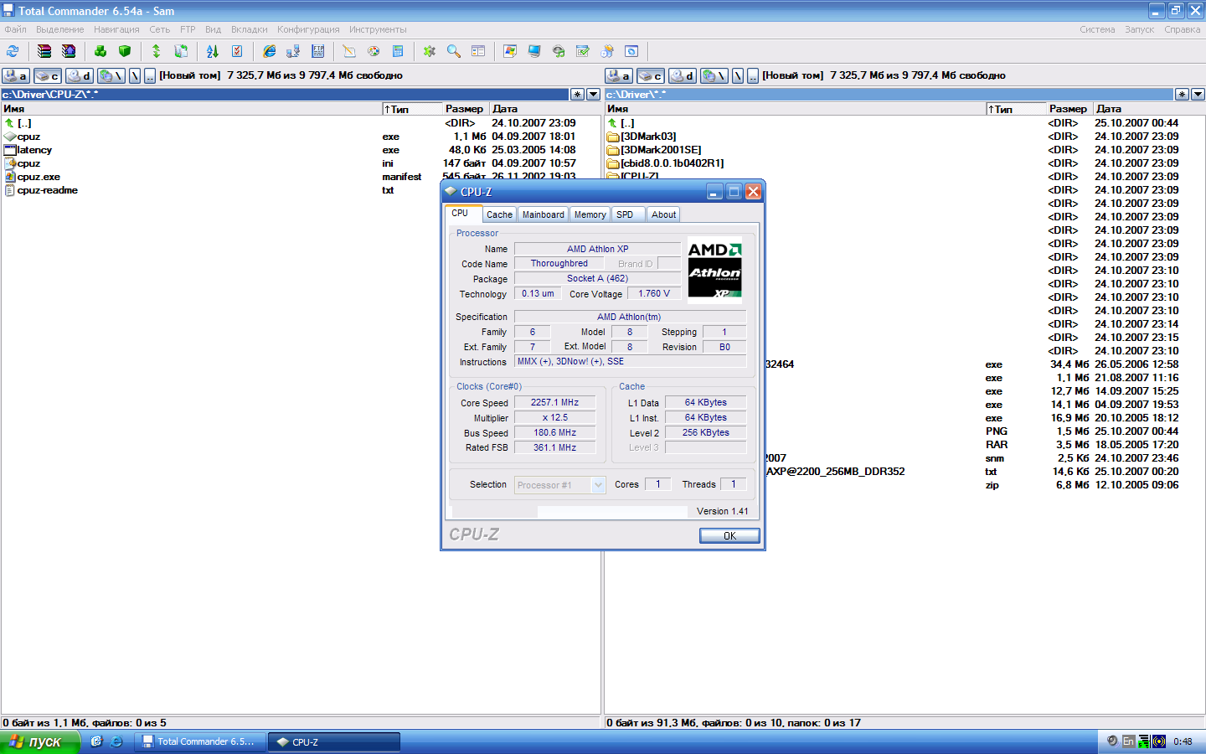Open network drive button in left panel
Screen dimensions: 1206x754
(x=111, y=75)
